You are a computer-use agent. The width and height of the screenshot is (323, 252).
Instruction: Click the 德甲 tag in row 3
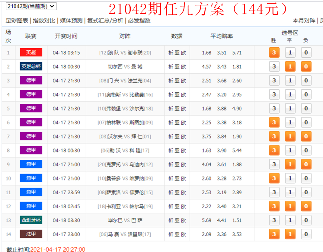click(x=31, y=80)
